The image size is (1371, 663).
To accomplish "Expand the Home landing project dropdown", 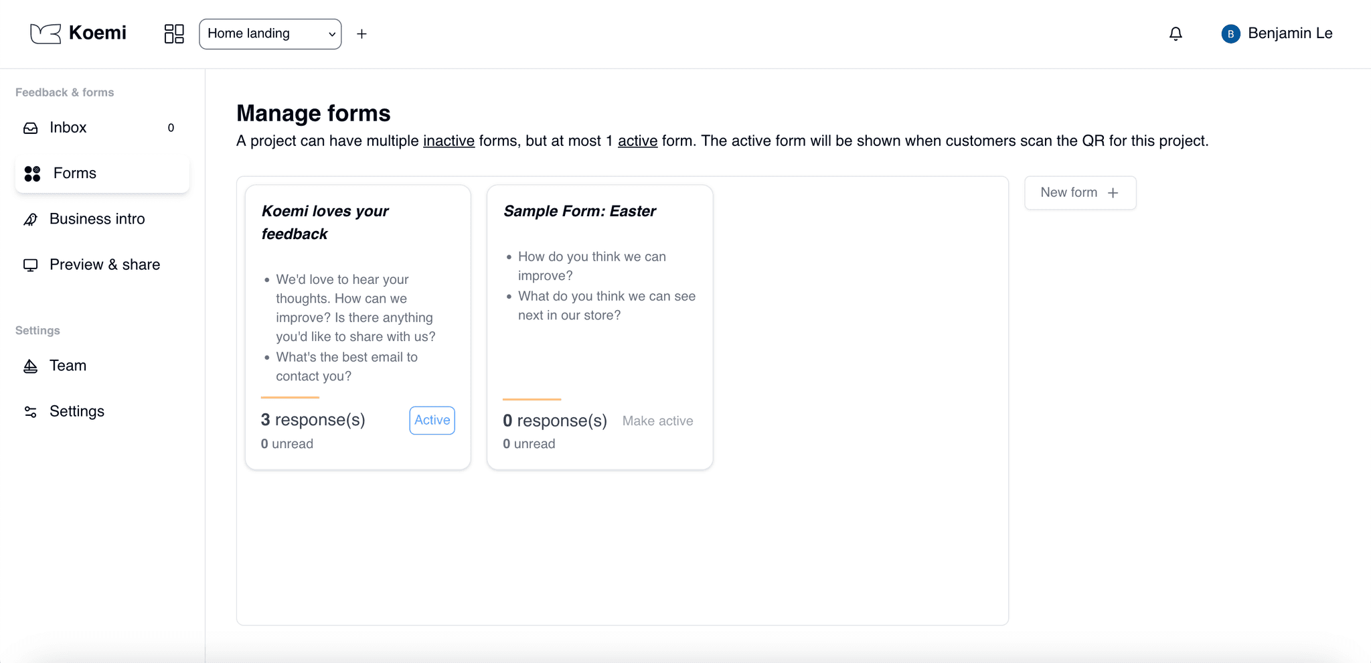I will [270, 33].
